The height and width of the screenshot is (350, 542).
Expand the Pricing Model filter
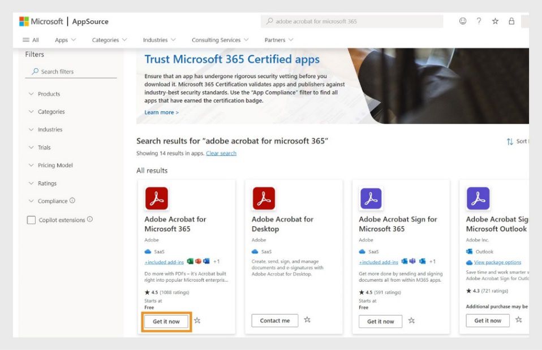(x=57, y=165)
